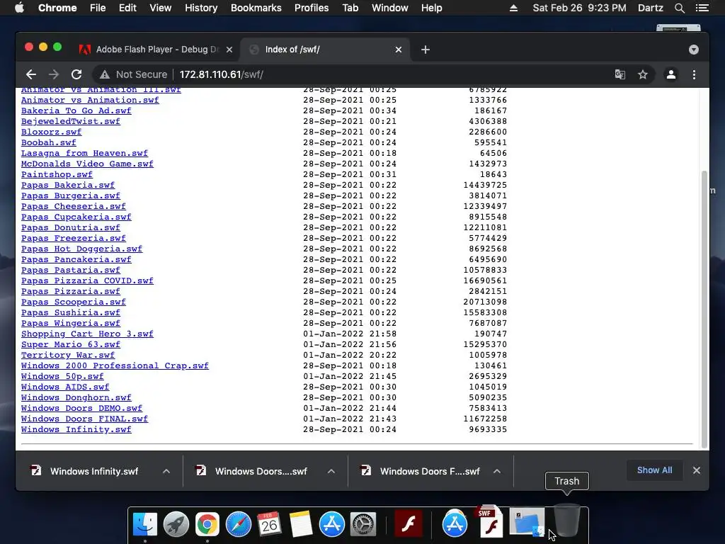Viewport: 725px width, 544px height.
Task: Open Windows_2000_Professional_Crap.swf link
Action: pyautogui.click(x=115, y=366)
